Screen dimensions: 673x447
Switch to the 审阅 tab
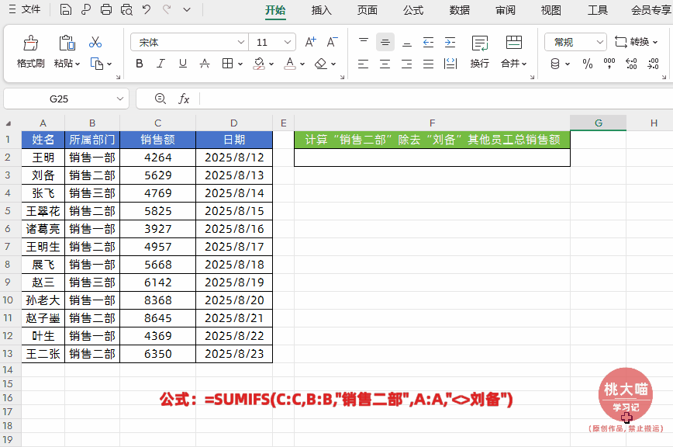pos(506,10)
